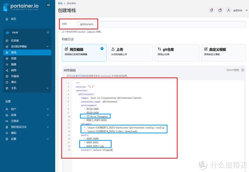Open the 环境 environments icon
Viewport: 249px width, 172px height.
point(7,115)
